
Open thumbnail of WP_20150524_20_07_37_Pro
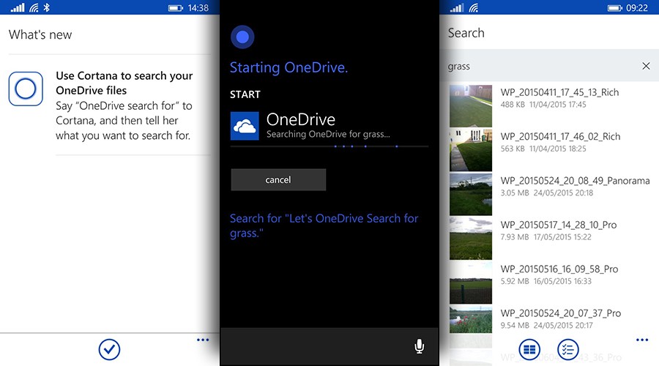click(x=471, y=319)
